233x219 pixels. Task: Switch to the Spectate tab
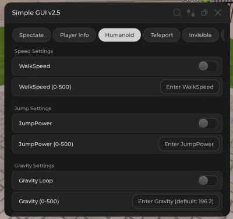click(x=31, y=35)
